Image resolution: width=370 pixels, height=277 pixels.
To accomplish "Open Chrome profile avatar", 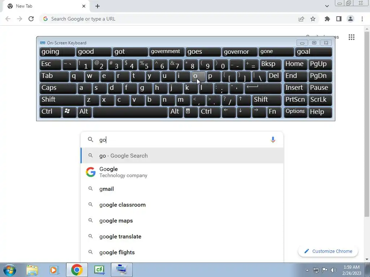I will pos(350,19).
